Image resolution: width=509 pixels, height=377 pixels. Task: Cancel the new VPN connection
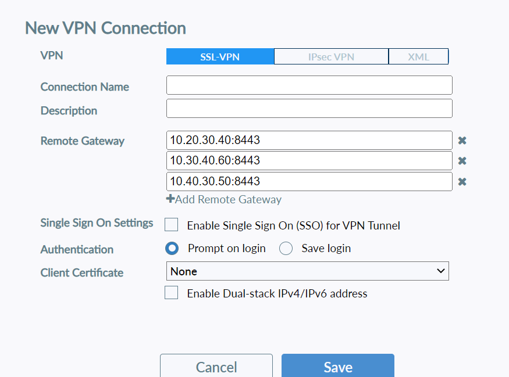tap(216, 367)
